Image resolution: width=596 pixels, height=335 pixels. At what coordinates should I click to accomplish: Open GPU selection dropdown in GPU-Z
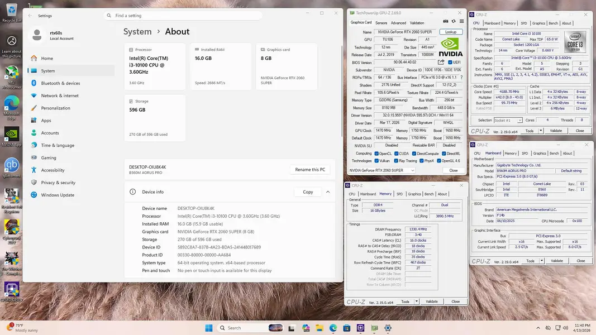pos(382,170)
